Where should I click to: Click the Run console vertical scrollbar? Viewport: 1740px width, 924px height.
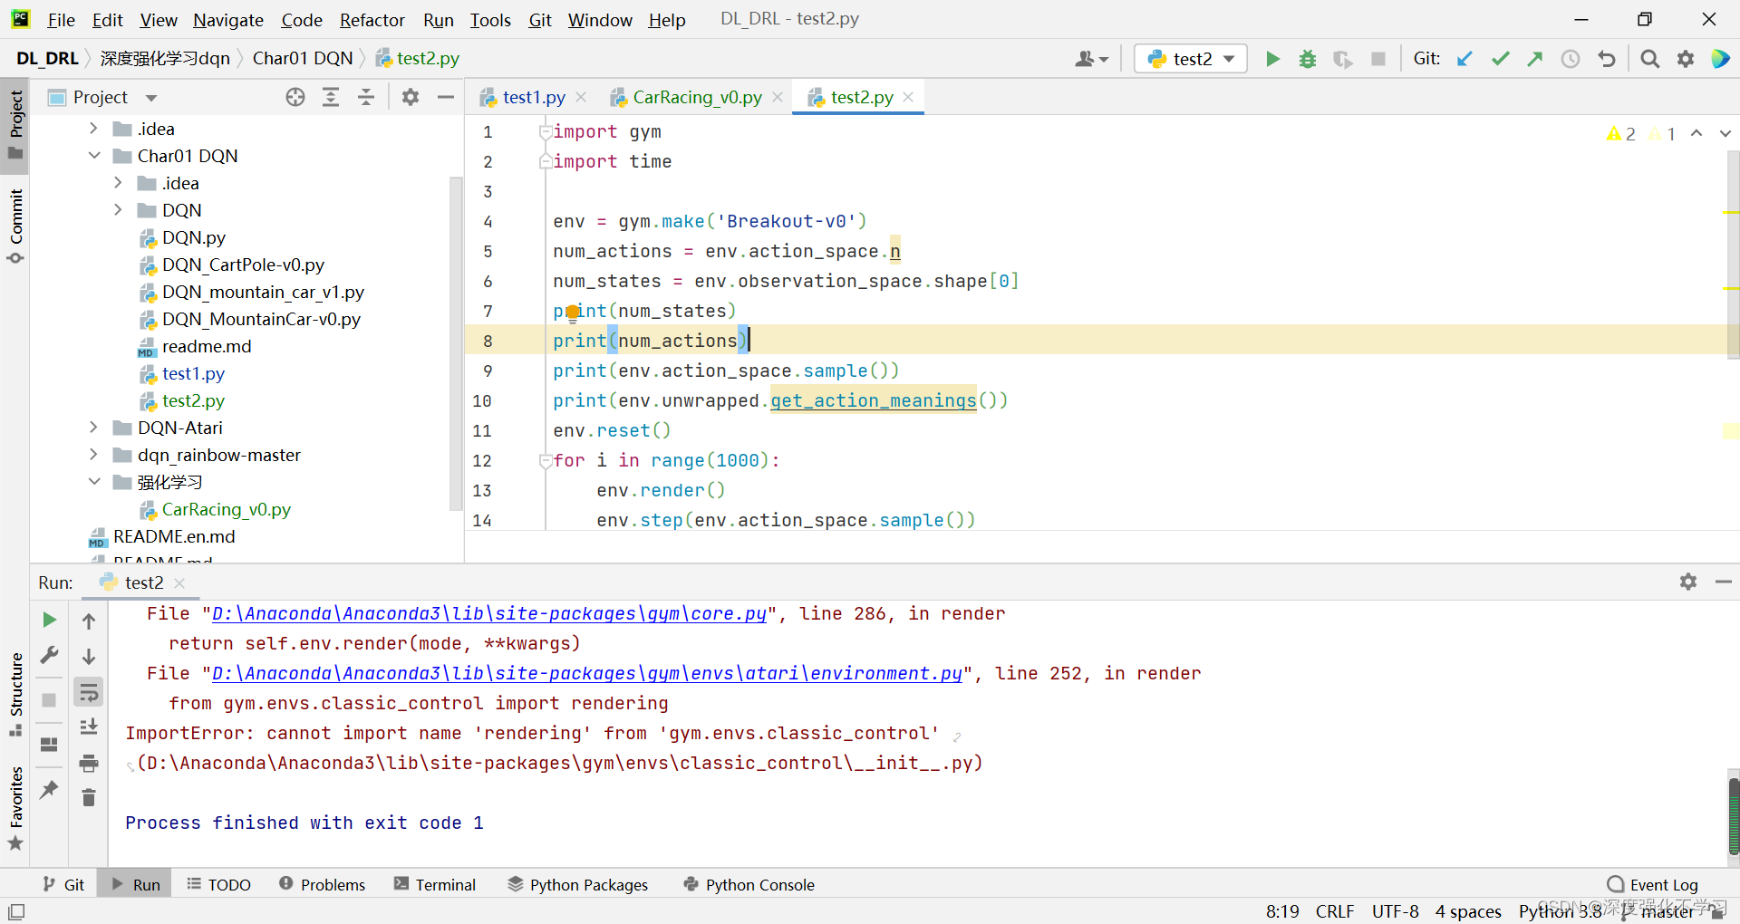[1734, 815]
